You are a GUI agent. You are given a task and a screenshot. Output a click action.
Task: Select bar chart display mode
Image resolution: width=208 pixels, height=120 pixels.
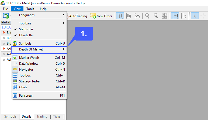[x=120, y=16]
